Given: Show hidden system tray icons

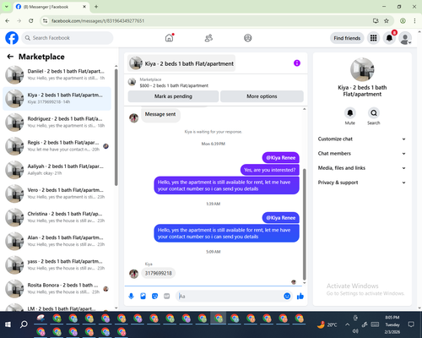Looking at the screenshot, I should (348, 324).
